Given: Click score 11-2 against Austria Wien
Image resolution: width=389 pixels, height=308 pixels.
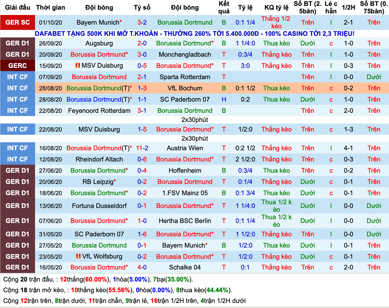Looking at the screenshot, I should tap(142, 148).
